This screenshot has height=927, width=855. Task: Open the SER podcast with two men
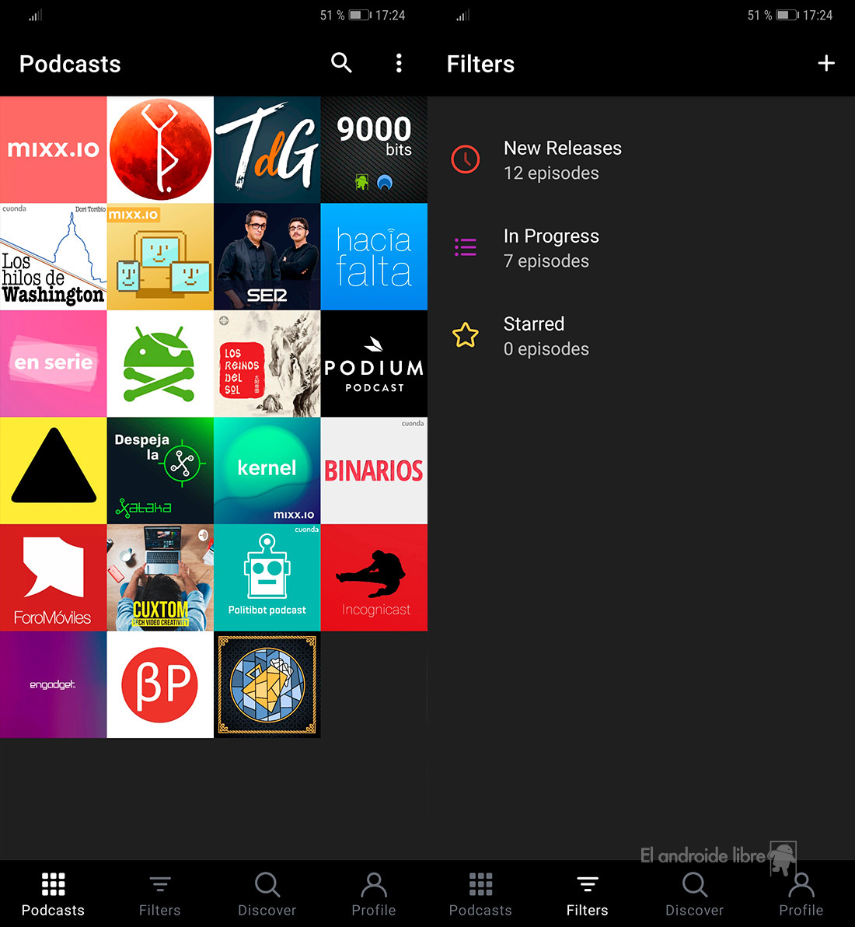(x=267, y=257)
